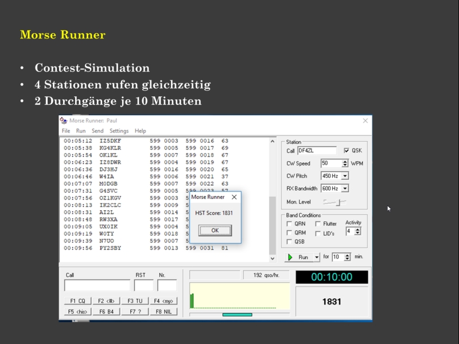Viewport: 459px width, 344px height.
Task: Click the log vertical scrollbar thumb
Action: pos(273,225)
